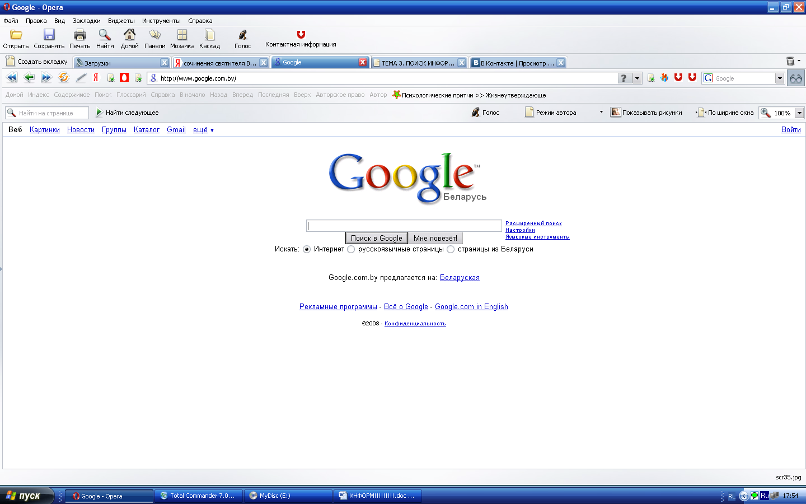This screenshot has width=806, height=504.
Task: Click the fast forward double-arrow icon
Action: click(46, 78)
